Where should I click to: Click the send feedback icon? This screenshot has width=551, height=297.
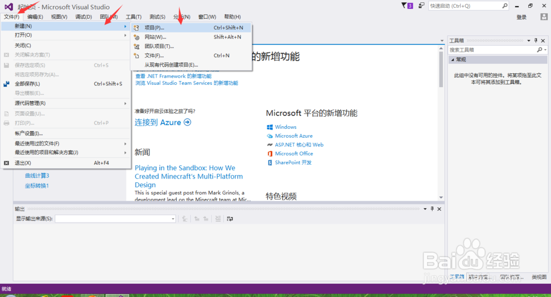tap(421, 6)
